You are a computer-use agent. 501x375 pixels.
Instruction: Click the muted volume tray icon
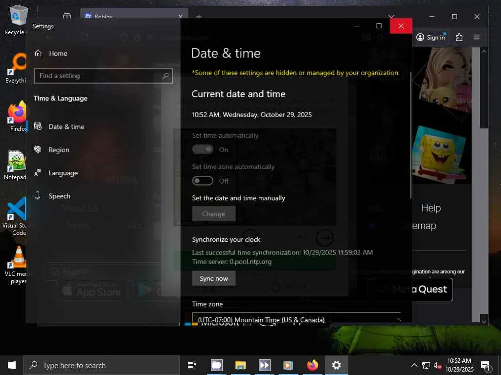(x=437, y=365)
